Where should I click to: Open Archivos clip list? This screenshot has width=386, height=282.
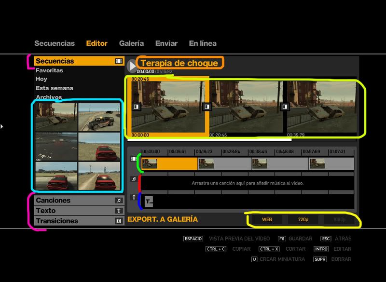pos(49,97)
